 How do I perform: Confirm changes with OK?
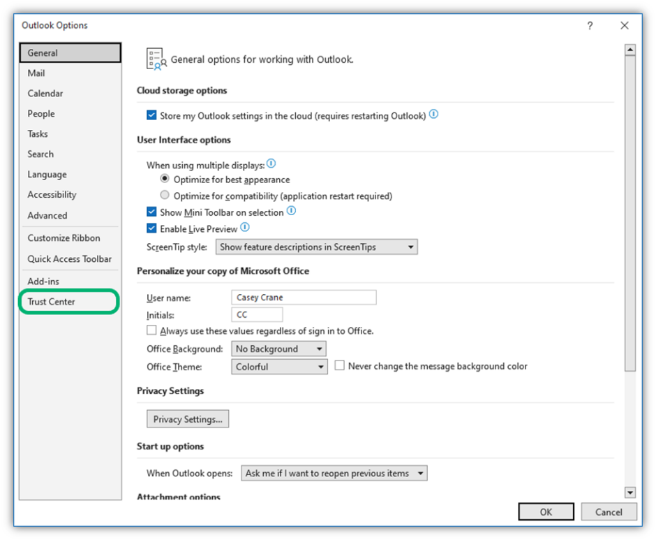point(546,511)
